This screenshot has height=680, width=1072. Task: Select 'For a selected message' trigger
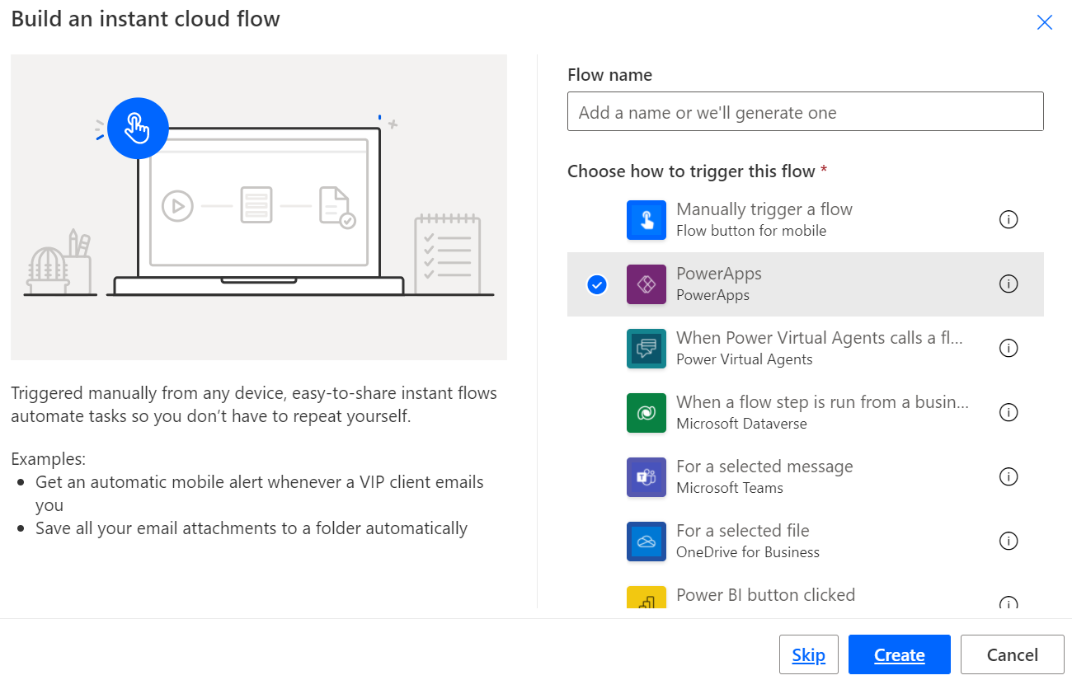pyautogui.click(x=764, y=467)
